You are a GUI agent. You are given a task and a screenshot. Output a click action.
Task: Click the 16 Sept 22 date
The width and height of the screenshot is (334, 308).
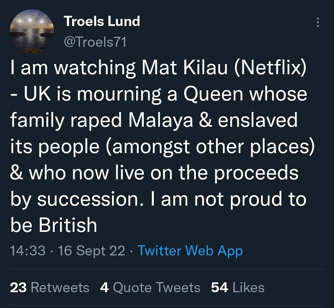click(x=92, y=250)
